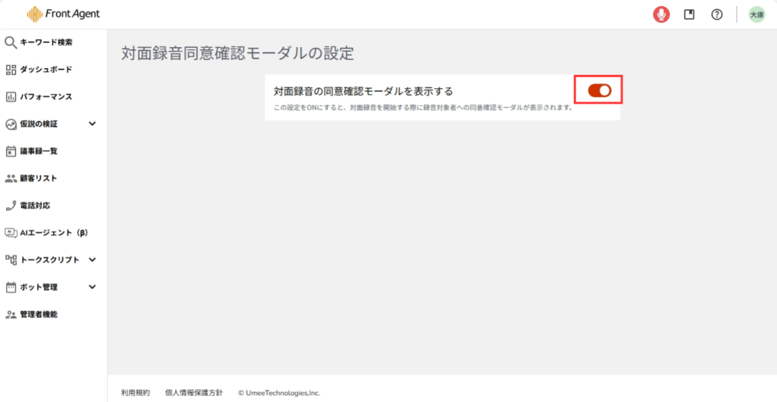Open the 個人情報保護方針 footer link
This screenshot has width=777, height=402.
193,393
